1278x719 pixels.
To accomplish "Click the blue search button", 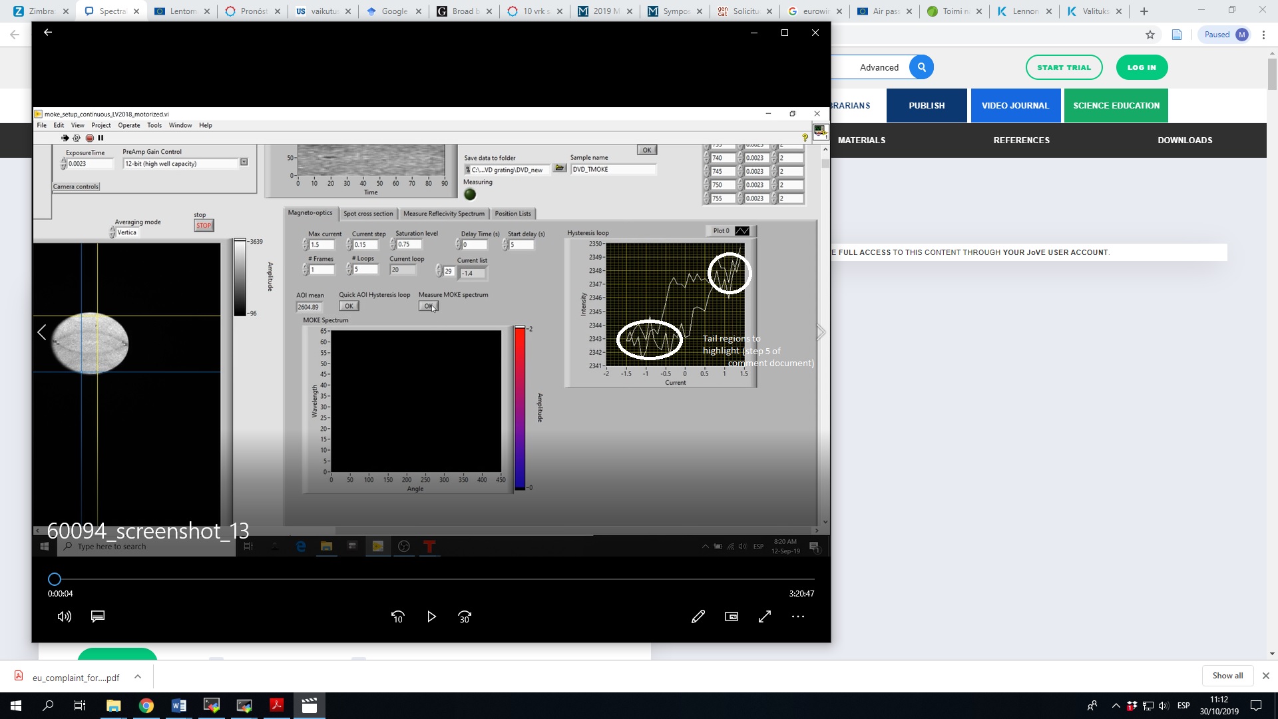I will (921, 67).
